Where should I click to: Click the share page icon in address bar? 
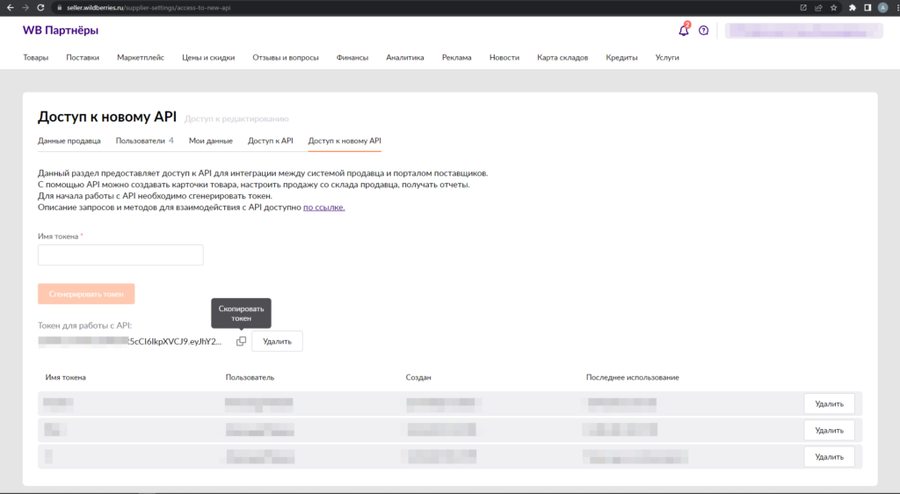tap(818, 7)
